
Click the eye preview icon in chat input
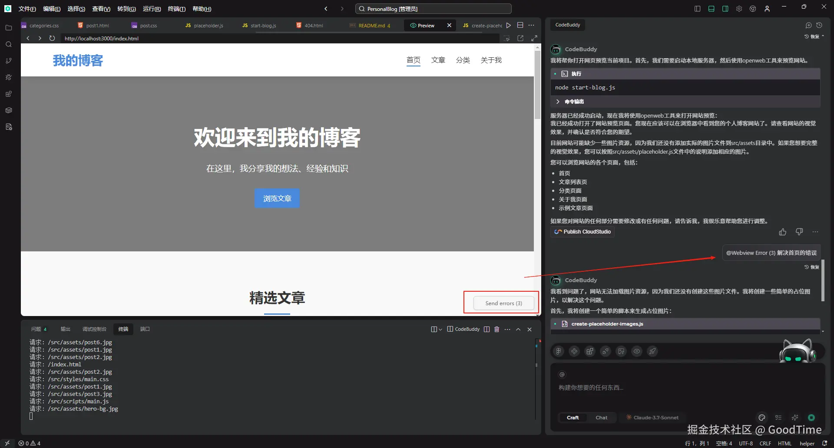(637, 351)
